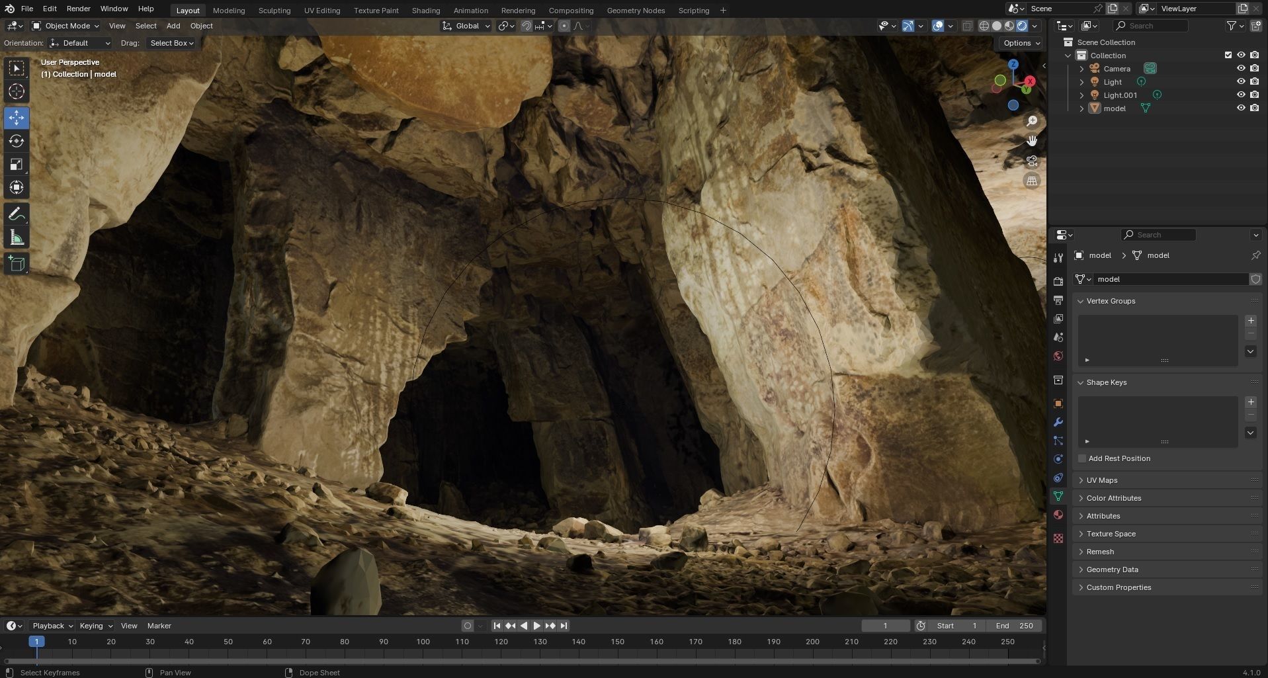Select the Annotate tool

[17, 214]
